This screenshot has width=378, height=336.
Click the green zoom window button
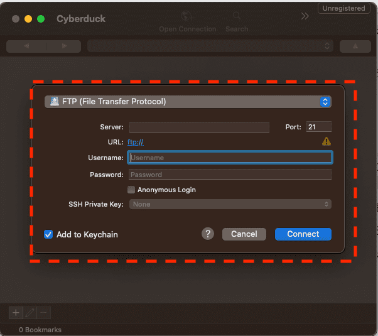coord(41,19)
